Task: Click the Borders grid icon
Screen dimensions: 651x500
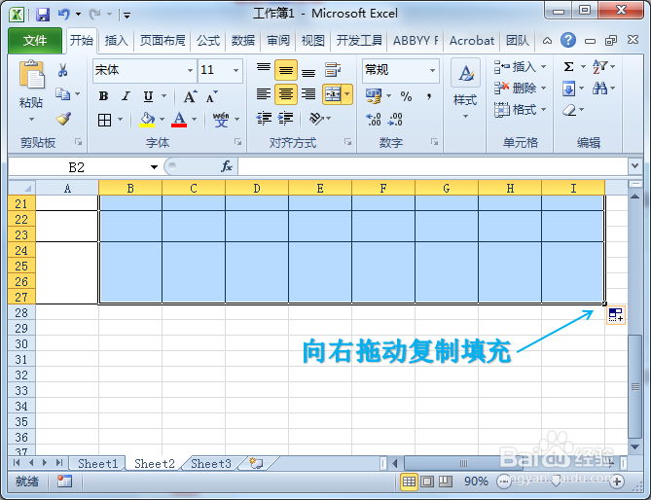Action: click(104, 120)
